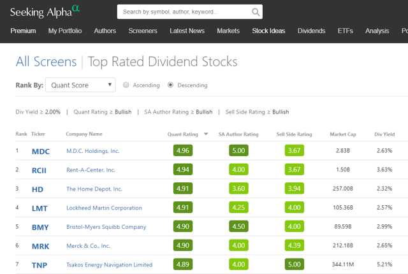The image size is (408, 274).
Task: Click the 4.25 SA Author Rating for LMT
Action: click(238, 208)
